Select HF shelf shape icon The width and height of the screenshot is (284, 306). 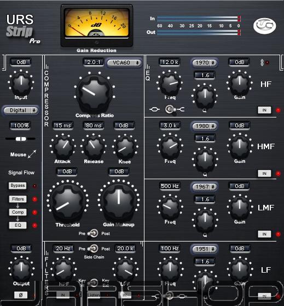181,109
